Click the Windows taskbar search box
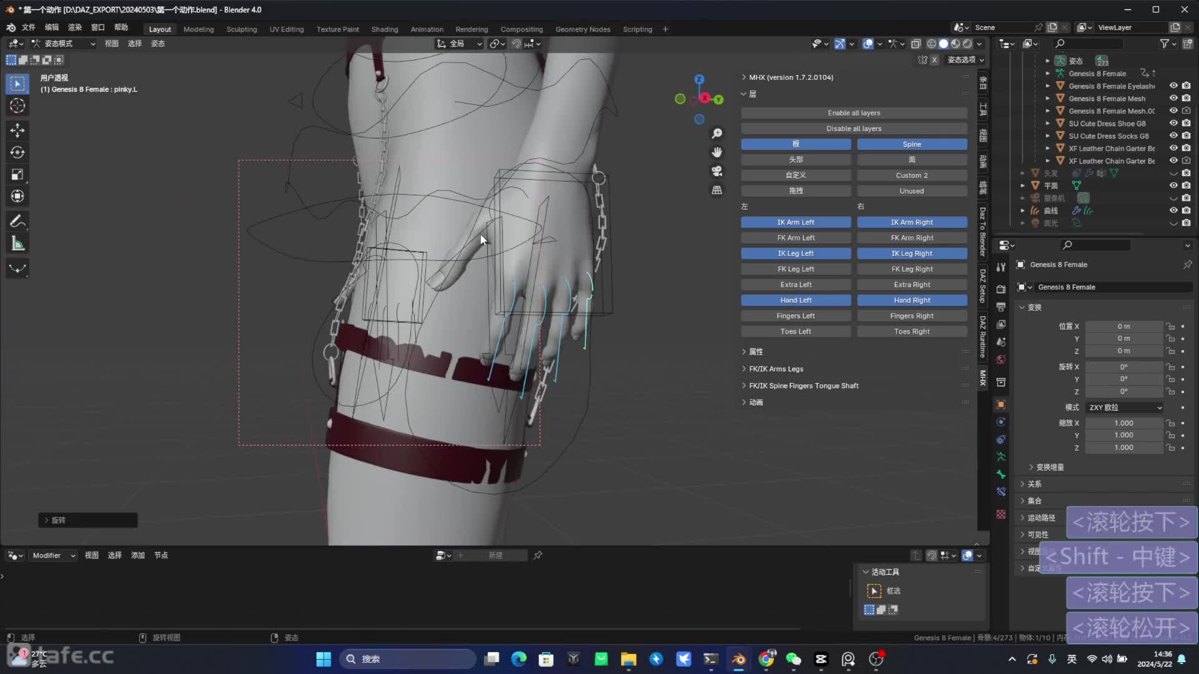The image size is (1199, 674). [408, 659]
